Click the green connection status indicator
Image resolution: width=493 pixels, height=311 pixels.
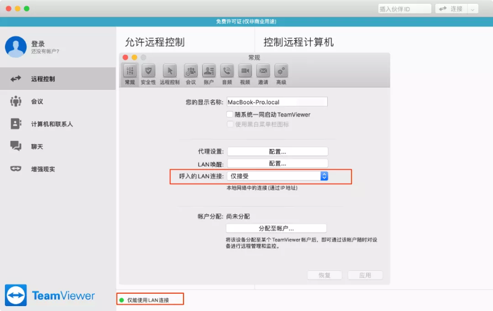click(121, 300)
